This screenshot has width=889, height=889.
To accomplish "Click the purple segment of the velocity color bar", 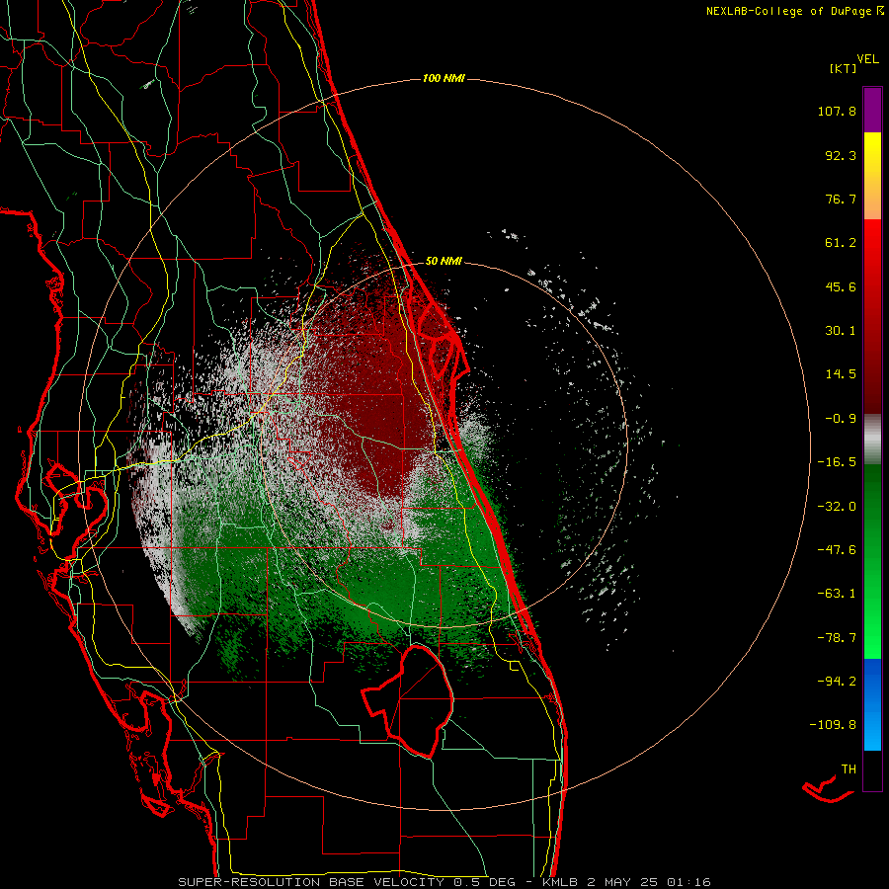I will tap(872, 110).
